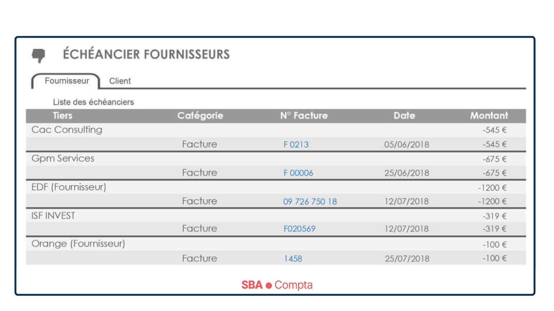
Task: Open invoice F 00006 link
Action: 298,173
